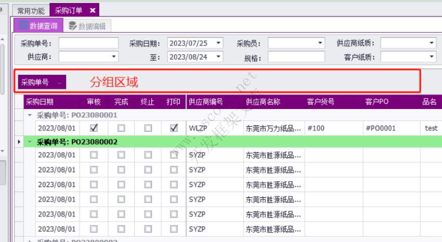Image resolution: width=442 pixels, height=242 pixels.
Task: Collapse group PO23080001
Action: [30, 115]
